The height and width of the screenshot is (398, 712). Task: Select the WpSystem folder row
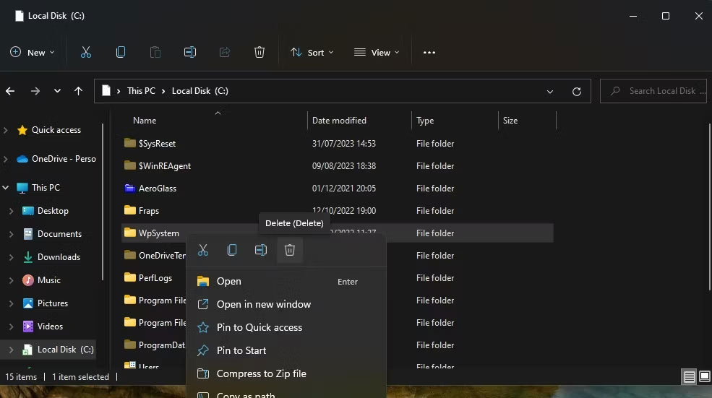point(338,233)
